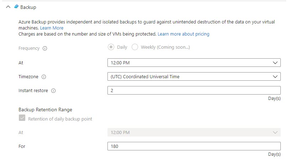
Task: Click the arrow of the backup time combo box
Action: click(275, 63)
